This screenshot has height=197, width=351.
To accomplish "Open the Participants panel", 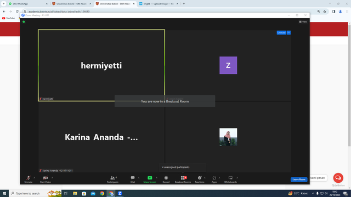I will (x=112, y=179).
